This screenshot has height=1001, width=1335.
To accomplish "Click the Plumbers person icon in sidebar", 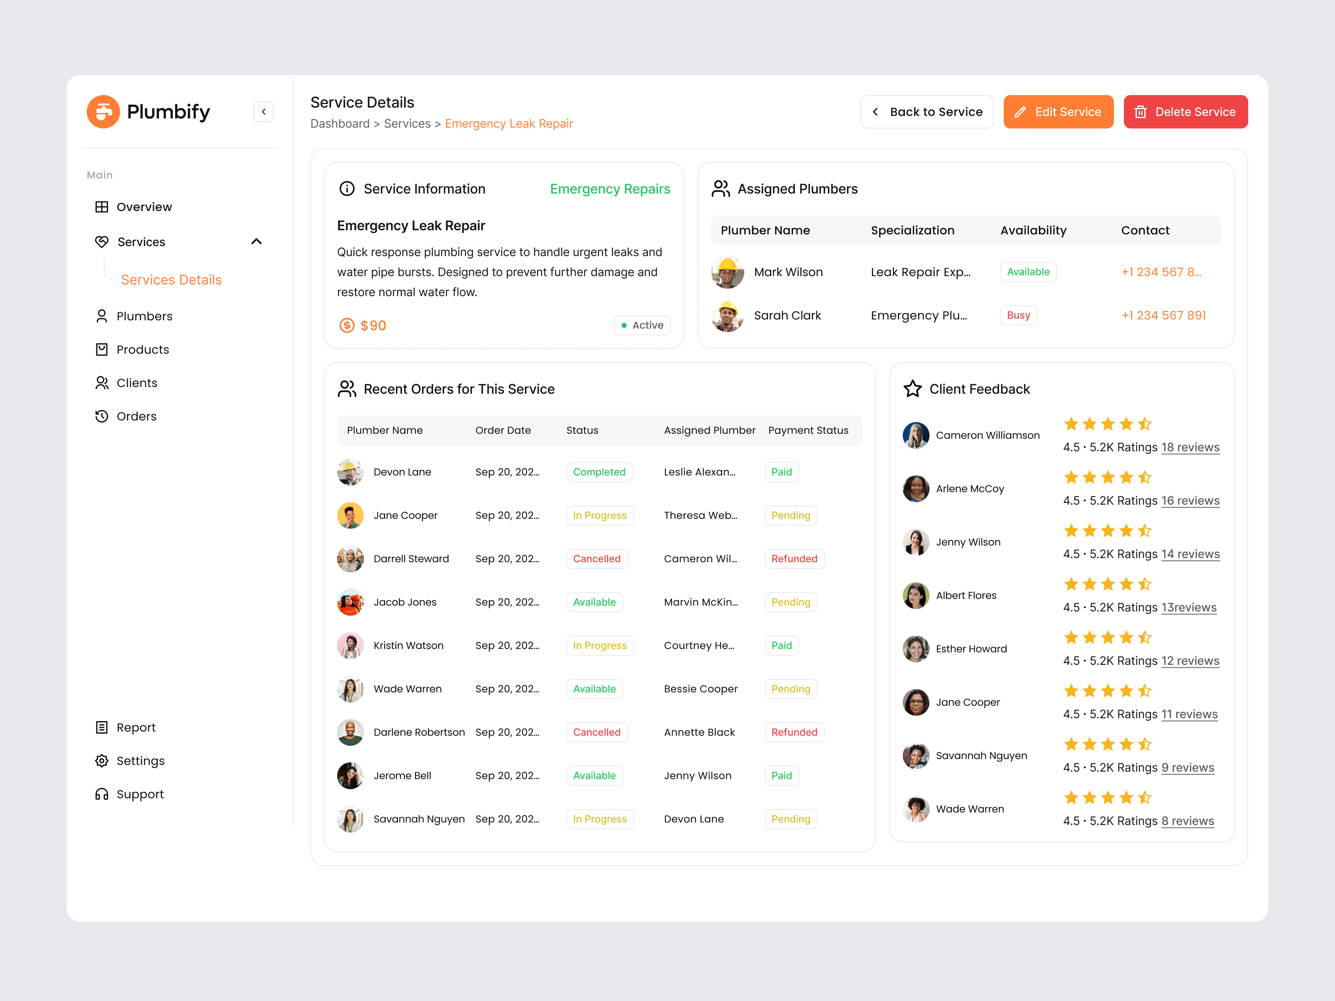I will tap(101, 316).
